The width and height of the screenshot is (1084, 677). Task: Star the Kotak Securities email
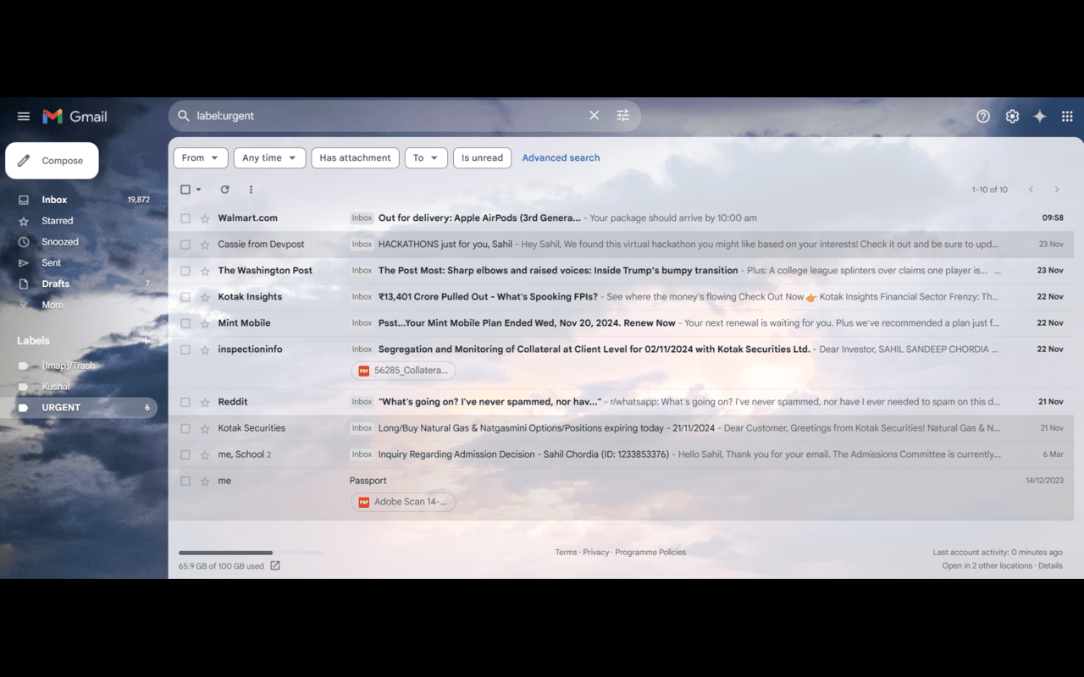(x=205, y=429)
